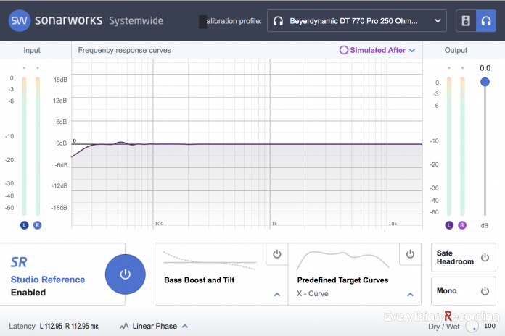Click the Input meter heading
This screenshot has width=505, height=336.
coord(32,50)
